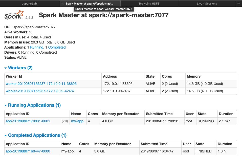Viewport: 242px width, 157px height.
Task: Open the Livy - Sessions tab
Action: click(x=207, y=4)
